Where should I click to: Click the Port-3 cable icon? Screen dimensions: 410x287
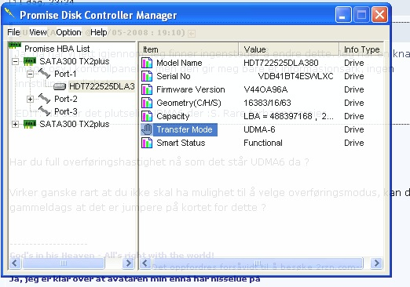pos(44,111)
